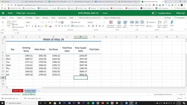Viewport: 187px width, 105px height.
Task: Click Give Feedback to Microsoft
Action: pos(163,94)
